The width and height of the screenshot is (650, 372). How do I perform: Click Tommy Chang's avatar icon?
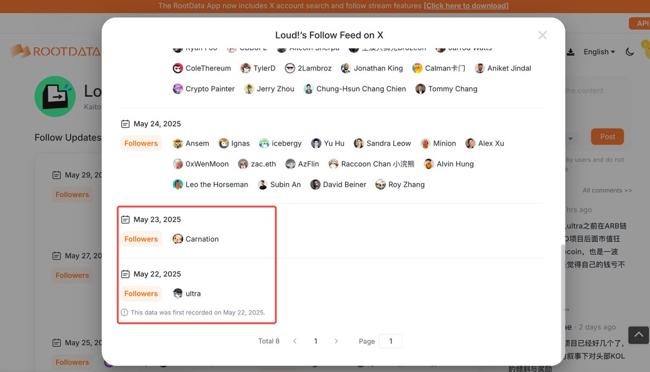pyautogui.click(x=420, y=89)
